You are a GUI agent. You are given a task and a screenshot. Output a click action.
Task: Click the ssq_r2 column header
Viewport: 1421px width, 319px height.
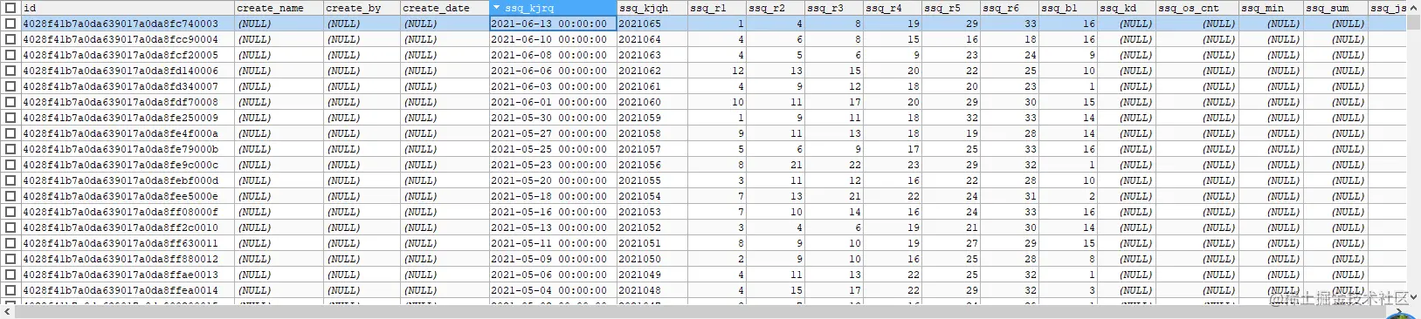[x=775, y=8]
